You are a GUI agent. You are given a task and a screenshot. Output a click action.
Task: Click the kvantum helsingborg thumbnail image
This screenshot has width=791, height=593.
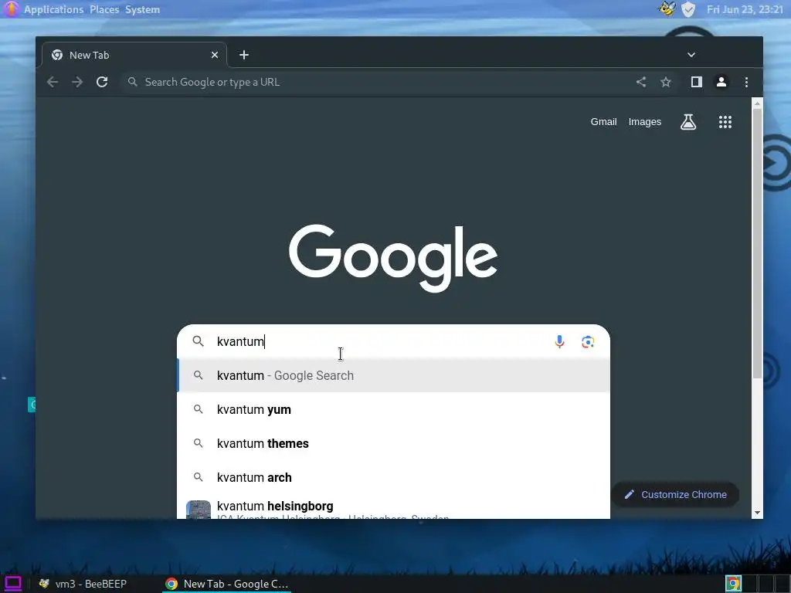(199, 510)
